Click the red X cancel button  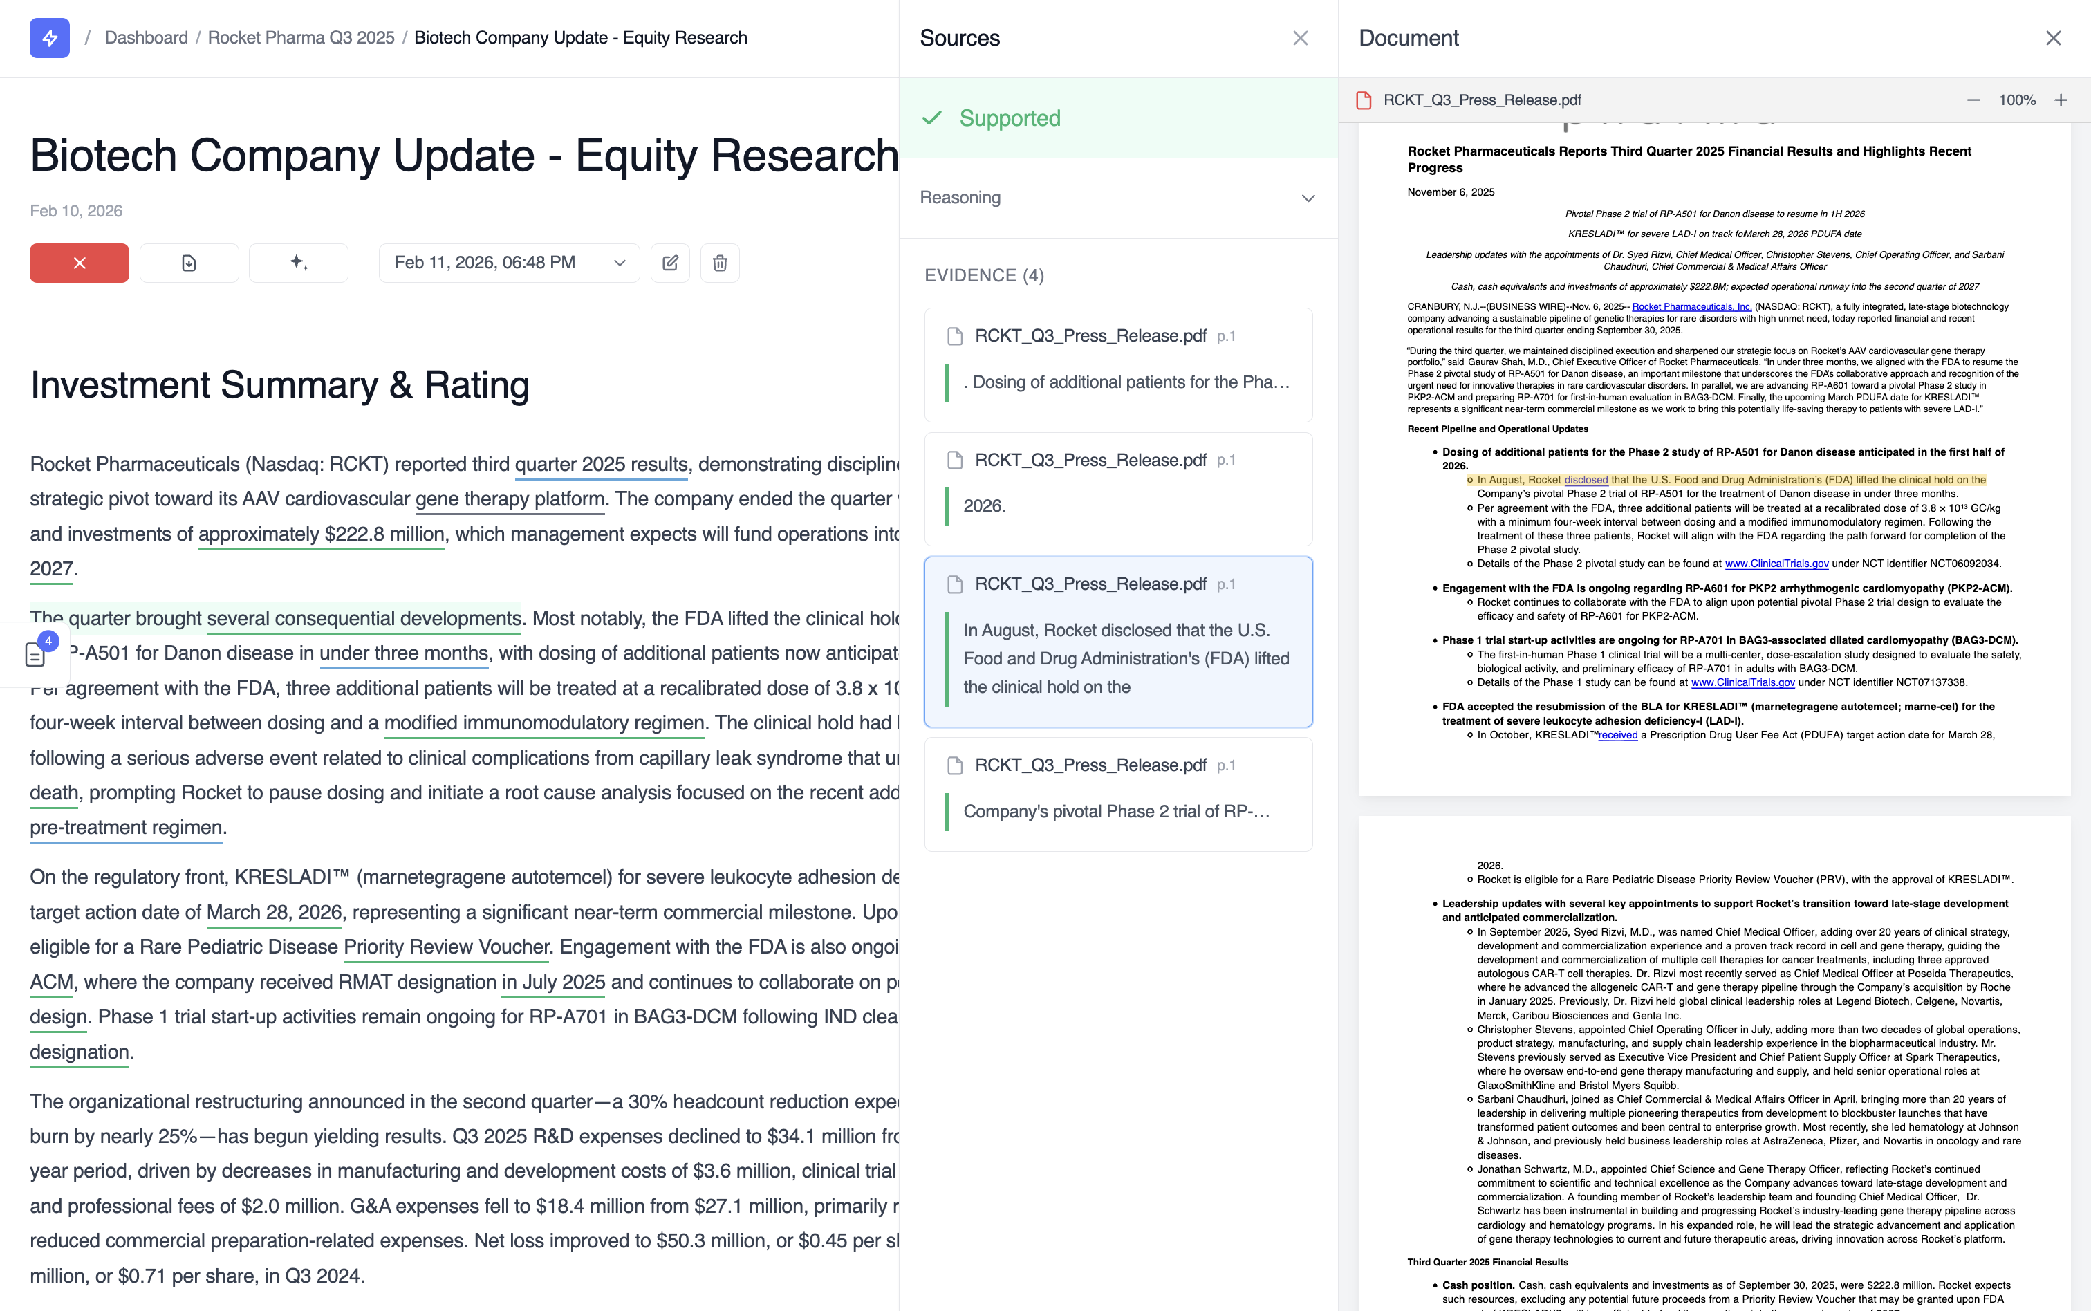click(x=79, y=263)
